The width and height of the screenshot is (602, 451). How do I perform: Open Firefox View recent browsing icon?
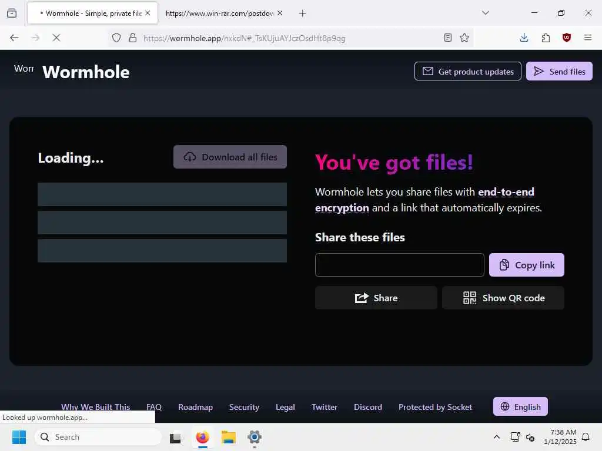point(12,13)
